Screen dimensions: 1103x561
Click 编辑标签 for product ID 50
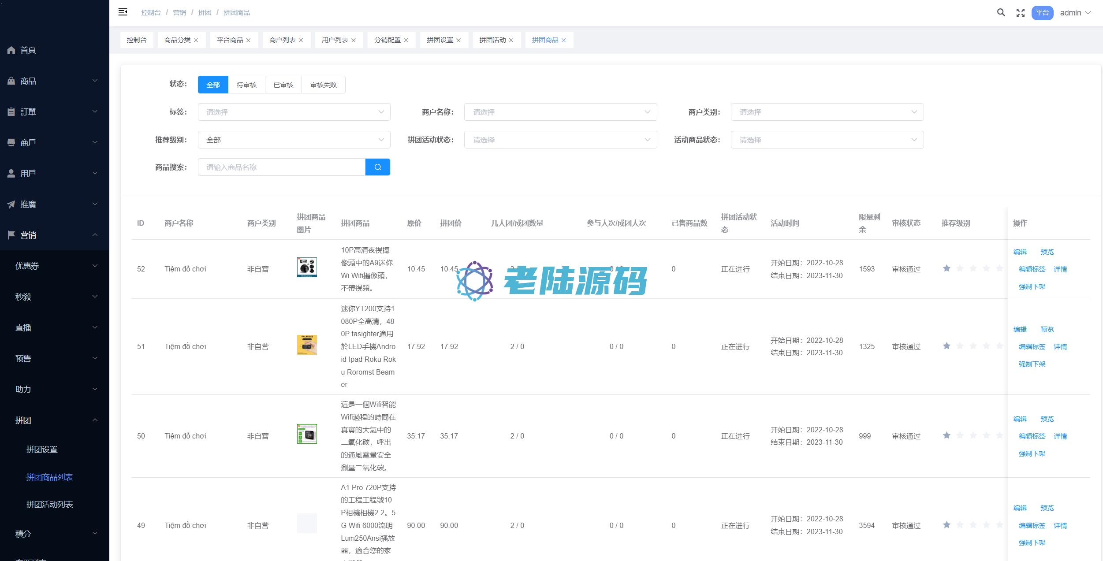click(x=1032, y=436)
